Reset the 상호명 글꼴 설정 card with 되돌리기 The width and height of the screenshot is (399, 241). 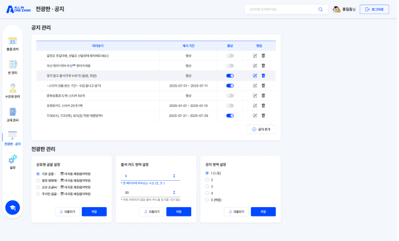[67, 211]
